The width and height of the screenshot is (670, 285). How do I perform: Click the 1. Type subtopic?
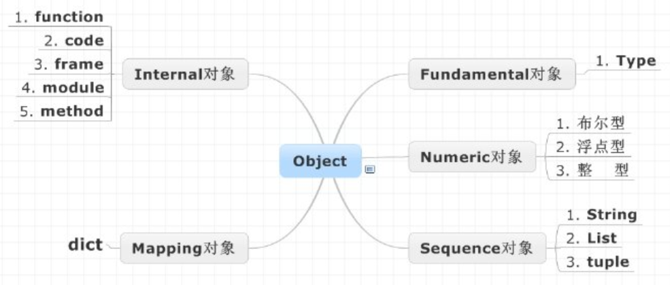click(x=626, y=61)
